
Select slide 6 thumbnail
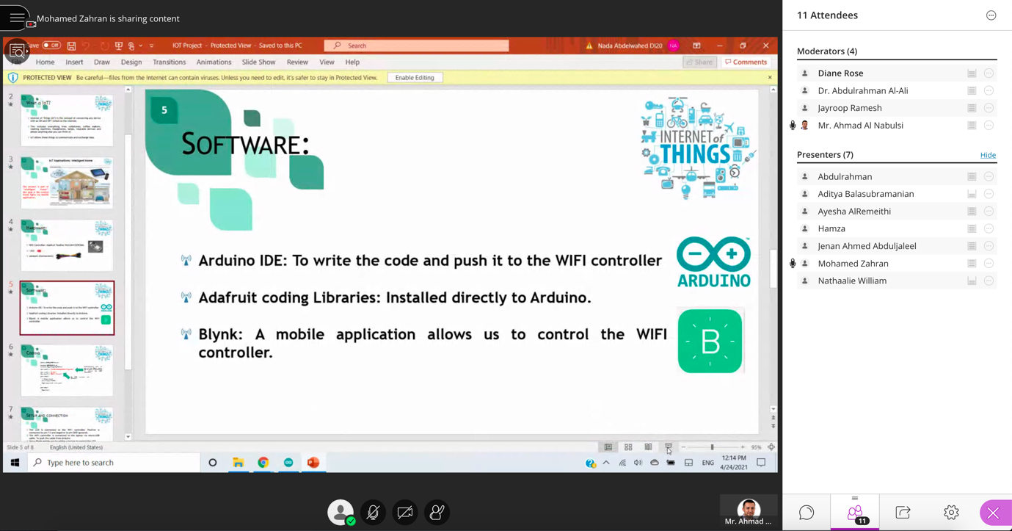tap(67, 371)
